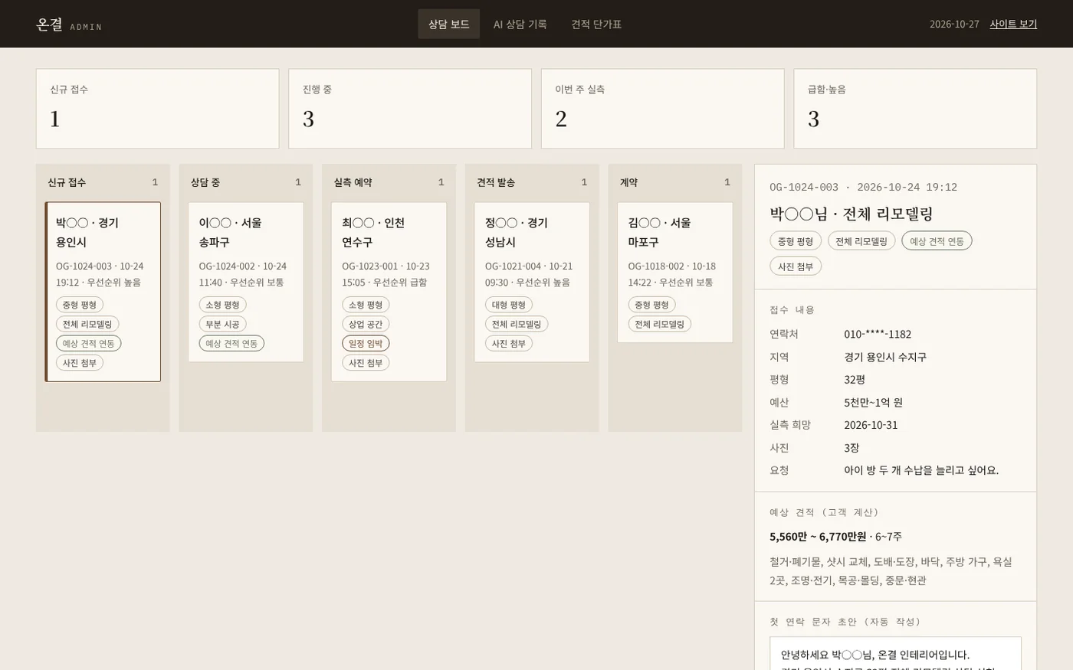Click the 일정 임박 tag on 최○○ card
1073x670 pixels.
click(366, 343)
